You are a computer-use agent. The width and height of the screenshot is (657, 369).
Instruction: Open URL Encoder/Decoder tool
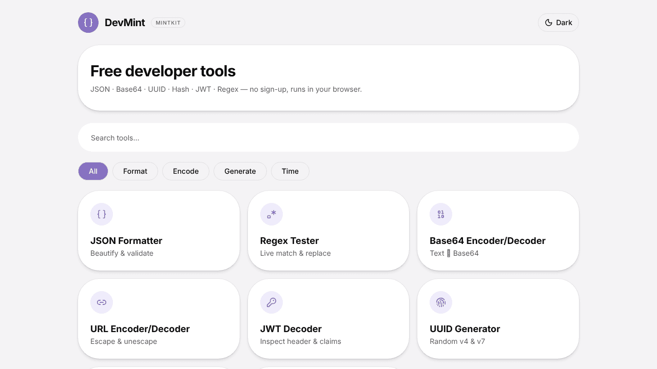point(159,319)
